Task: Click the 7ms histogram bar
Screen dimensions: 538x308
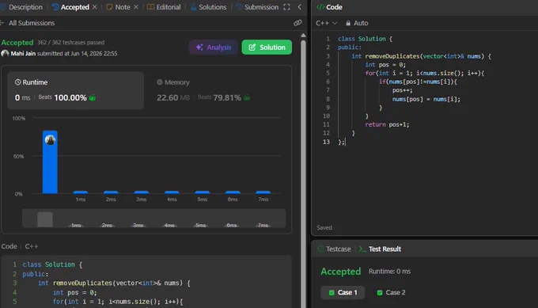Action: [263, 192]
